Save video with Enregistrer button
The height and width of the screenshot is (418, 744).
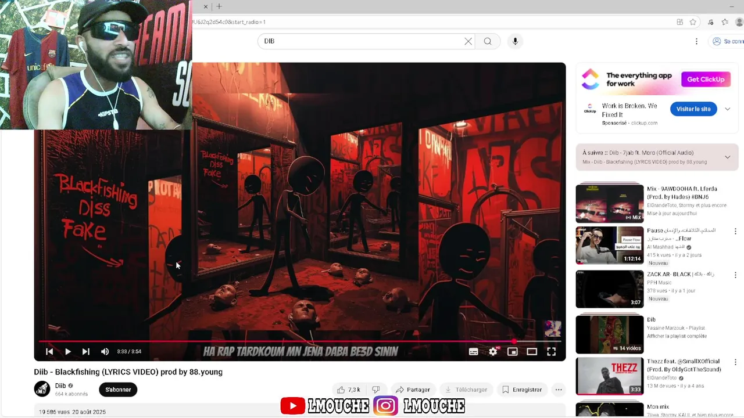tap(522, 390)
